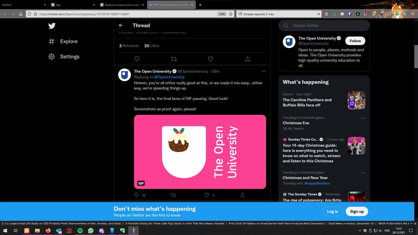418x235 pixels.
Task: Open the Christmas Eve trending topic
Action: pos(296,123)
